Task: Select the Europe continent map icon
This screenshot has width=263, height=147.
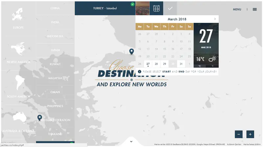Action: click(17, 14)
